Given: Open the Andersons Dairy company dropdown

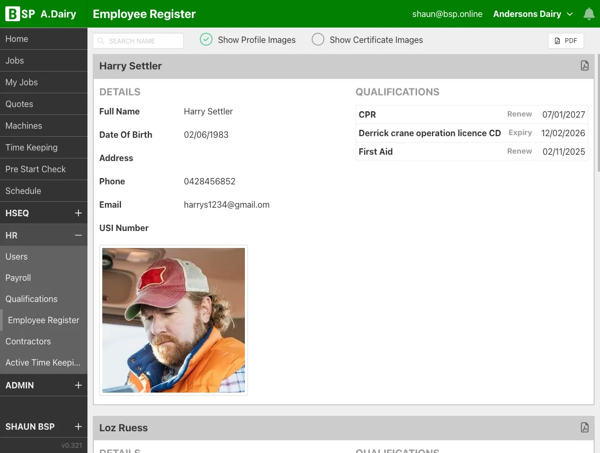Looking at the screenshot, I should point(533,14).
